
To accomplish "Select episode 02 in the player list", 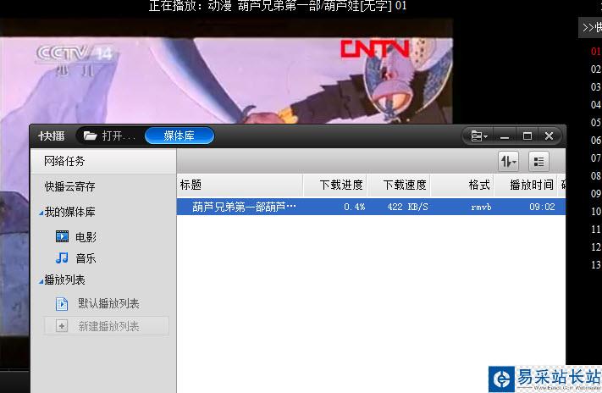I will tap(596, 69).
